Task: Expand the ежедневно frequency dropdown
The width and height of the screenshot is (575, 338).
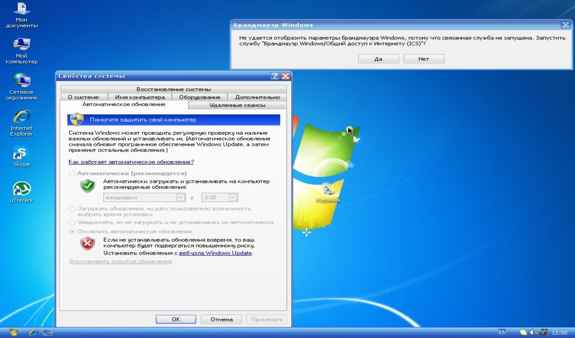Action: (x=181, y=198)
